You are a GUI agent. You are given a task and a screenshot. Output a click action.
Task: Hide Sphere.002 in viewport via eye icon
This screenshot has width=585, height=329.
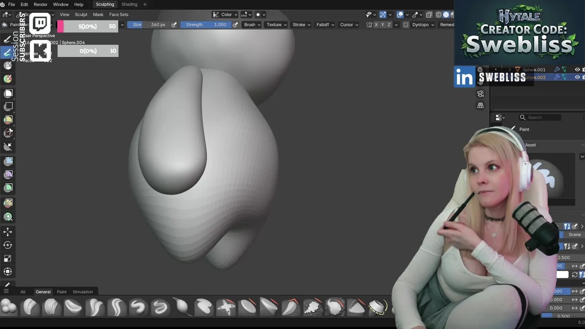pos(577,77)
